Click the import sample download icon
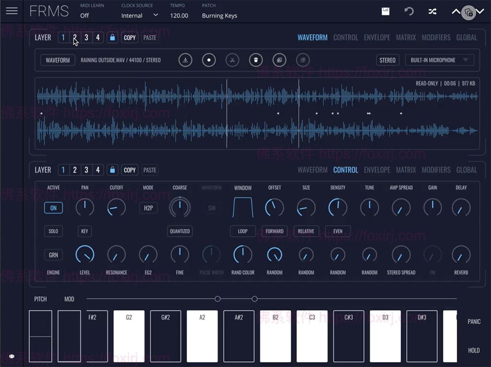 [185, 60]
